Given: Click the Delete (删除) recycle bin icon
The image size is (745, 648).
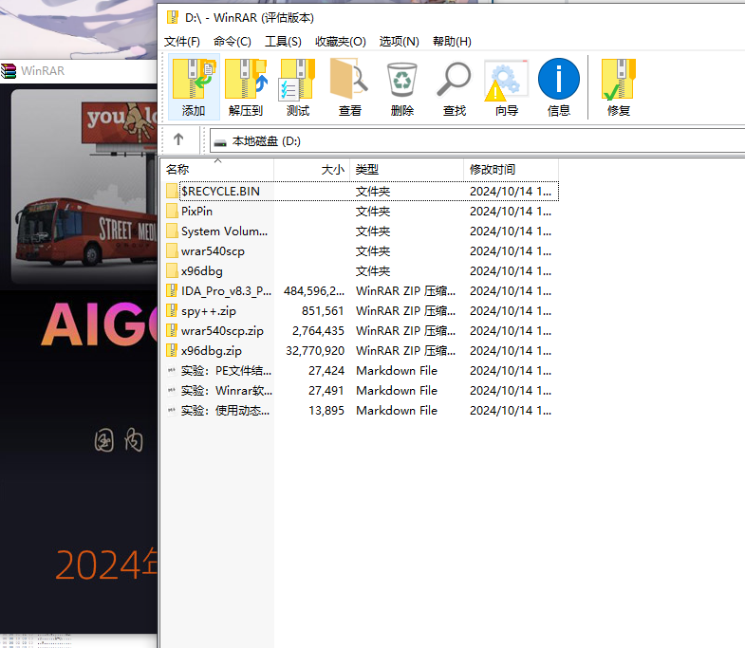Looking at the screenshot, I should (402, 86).
